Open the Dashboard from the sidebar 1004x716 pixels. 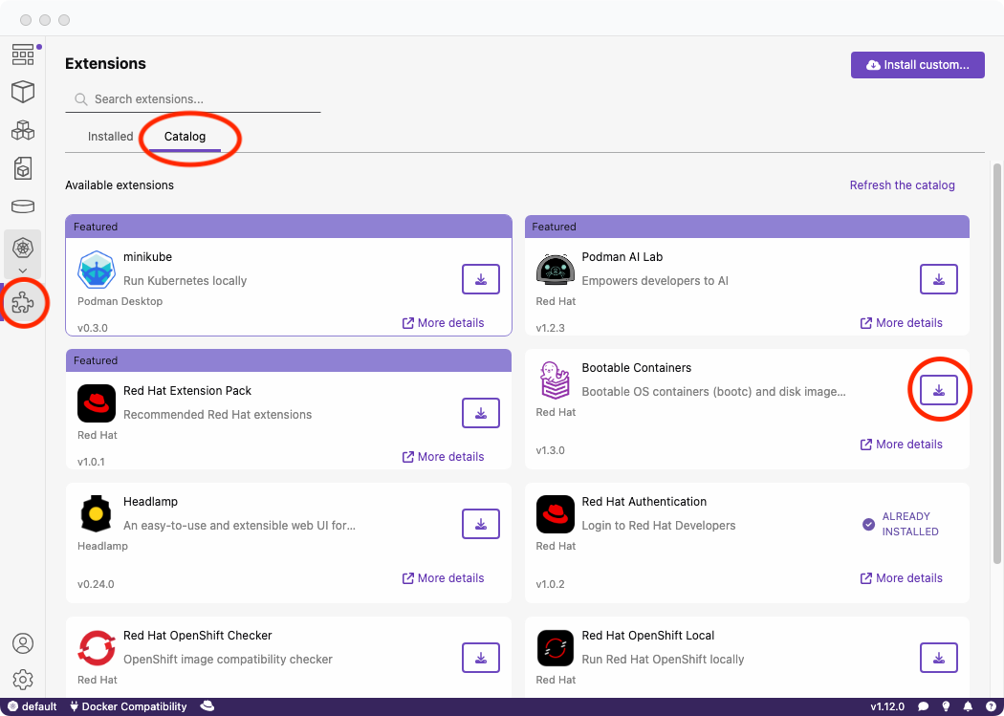(x=23, y=54)
